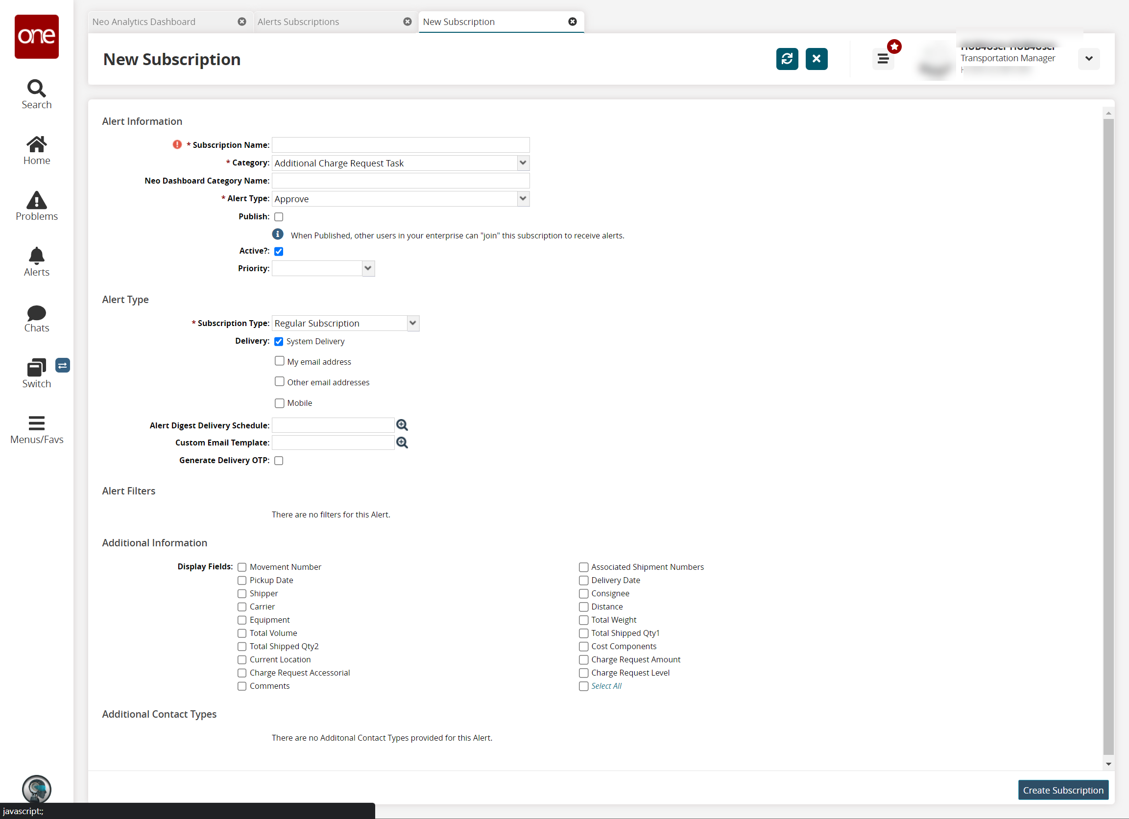Click the Subscription Name input field

(x=400, y=145)
